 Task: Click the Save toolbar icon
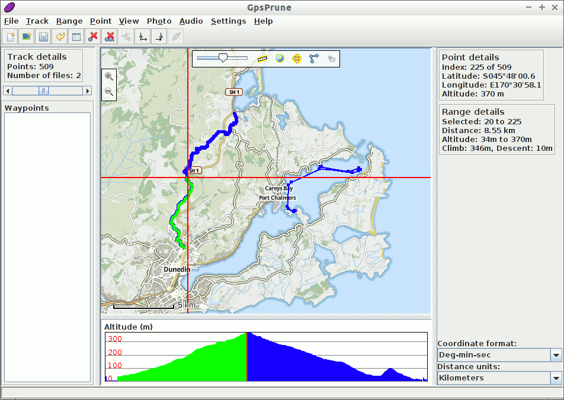[43, 37]
